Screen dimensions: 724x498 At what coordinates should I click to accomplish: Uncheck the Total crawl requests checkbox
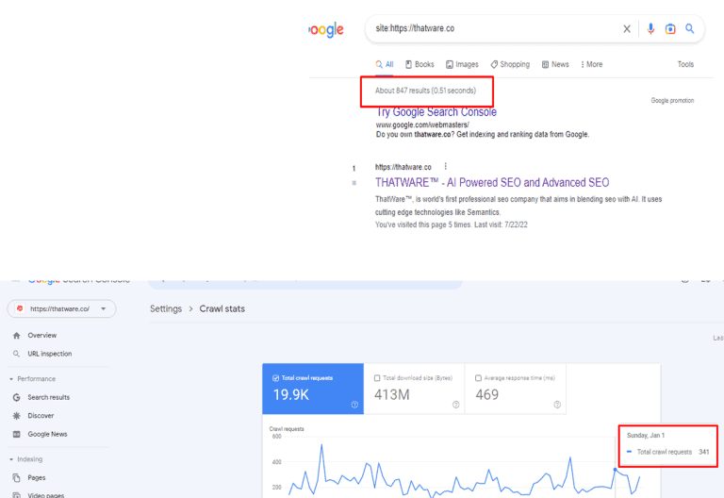coord(275,378)
